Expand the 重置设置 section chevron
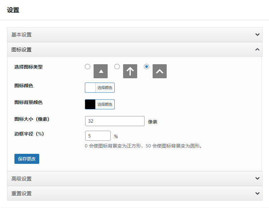The image size is (269, 208). (257, 193)
